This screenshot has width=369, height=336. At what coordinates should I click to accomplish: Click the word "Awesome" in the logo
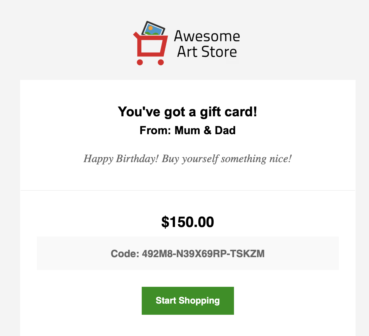click(x=207, y=36)
